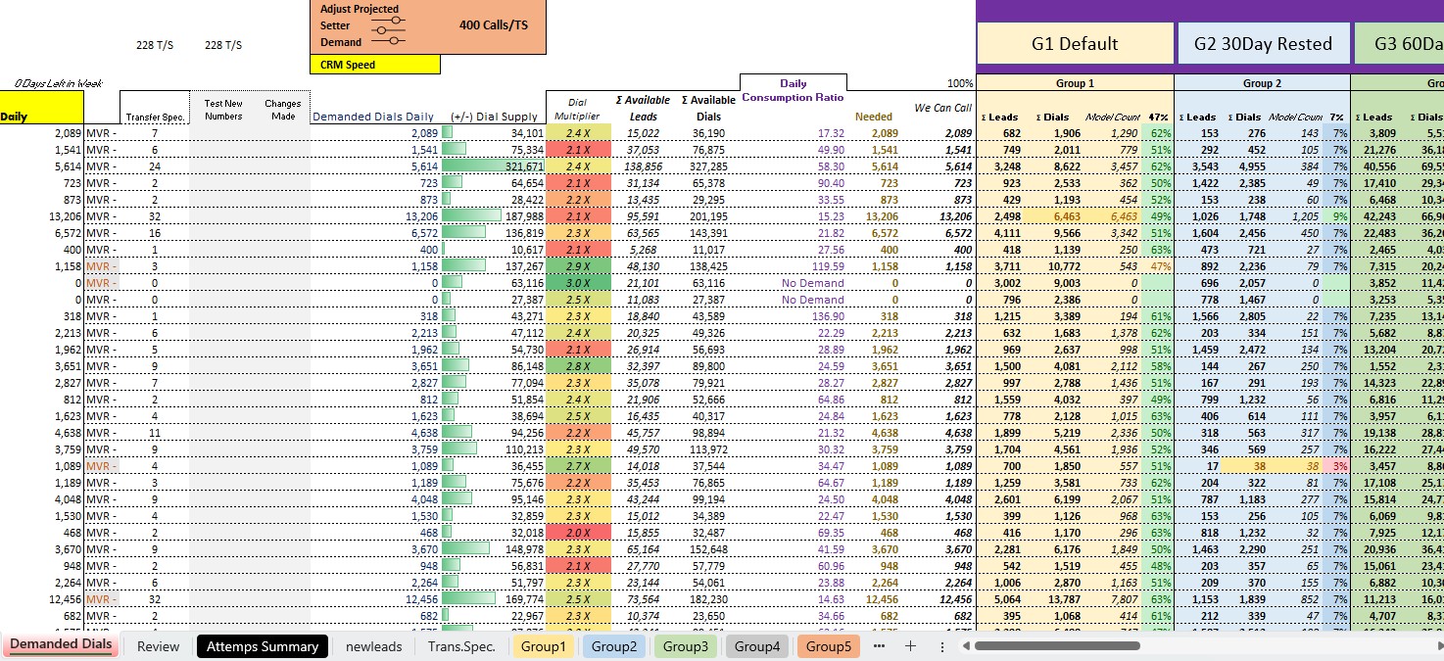
Task: Click the left scroll arrow icon
Action: pos(966,646)
